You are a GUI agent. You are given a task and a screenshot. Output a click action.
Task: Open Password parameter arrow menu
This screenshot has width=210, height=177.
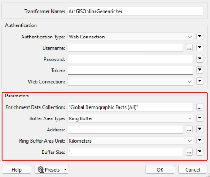coord(200,59)
